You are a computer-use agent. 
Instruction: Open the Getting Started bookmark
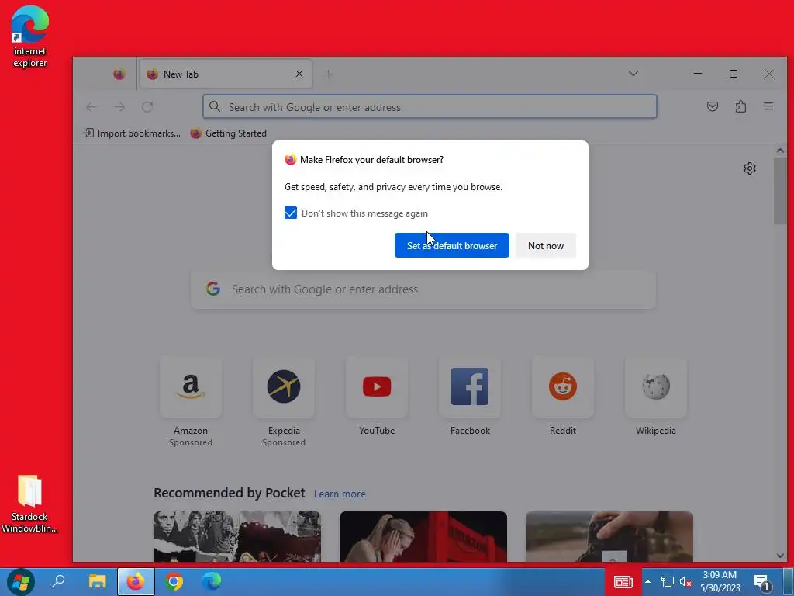[229, 133]
